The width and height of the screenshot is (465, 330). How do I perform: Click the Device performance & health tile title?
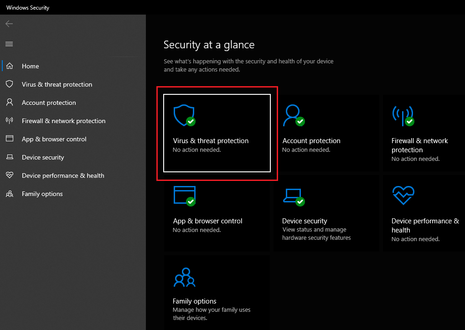pyautogui.click(x=425, y=225)
